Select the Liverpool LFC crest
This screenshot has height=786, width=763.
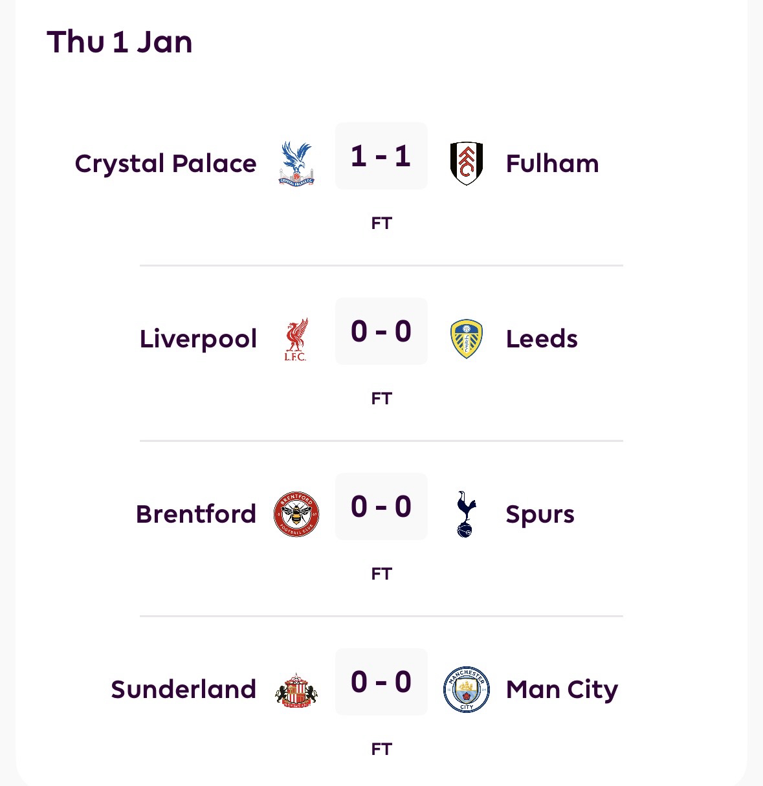pos(296,339)
